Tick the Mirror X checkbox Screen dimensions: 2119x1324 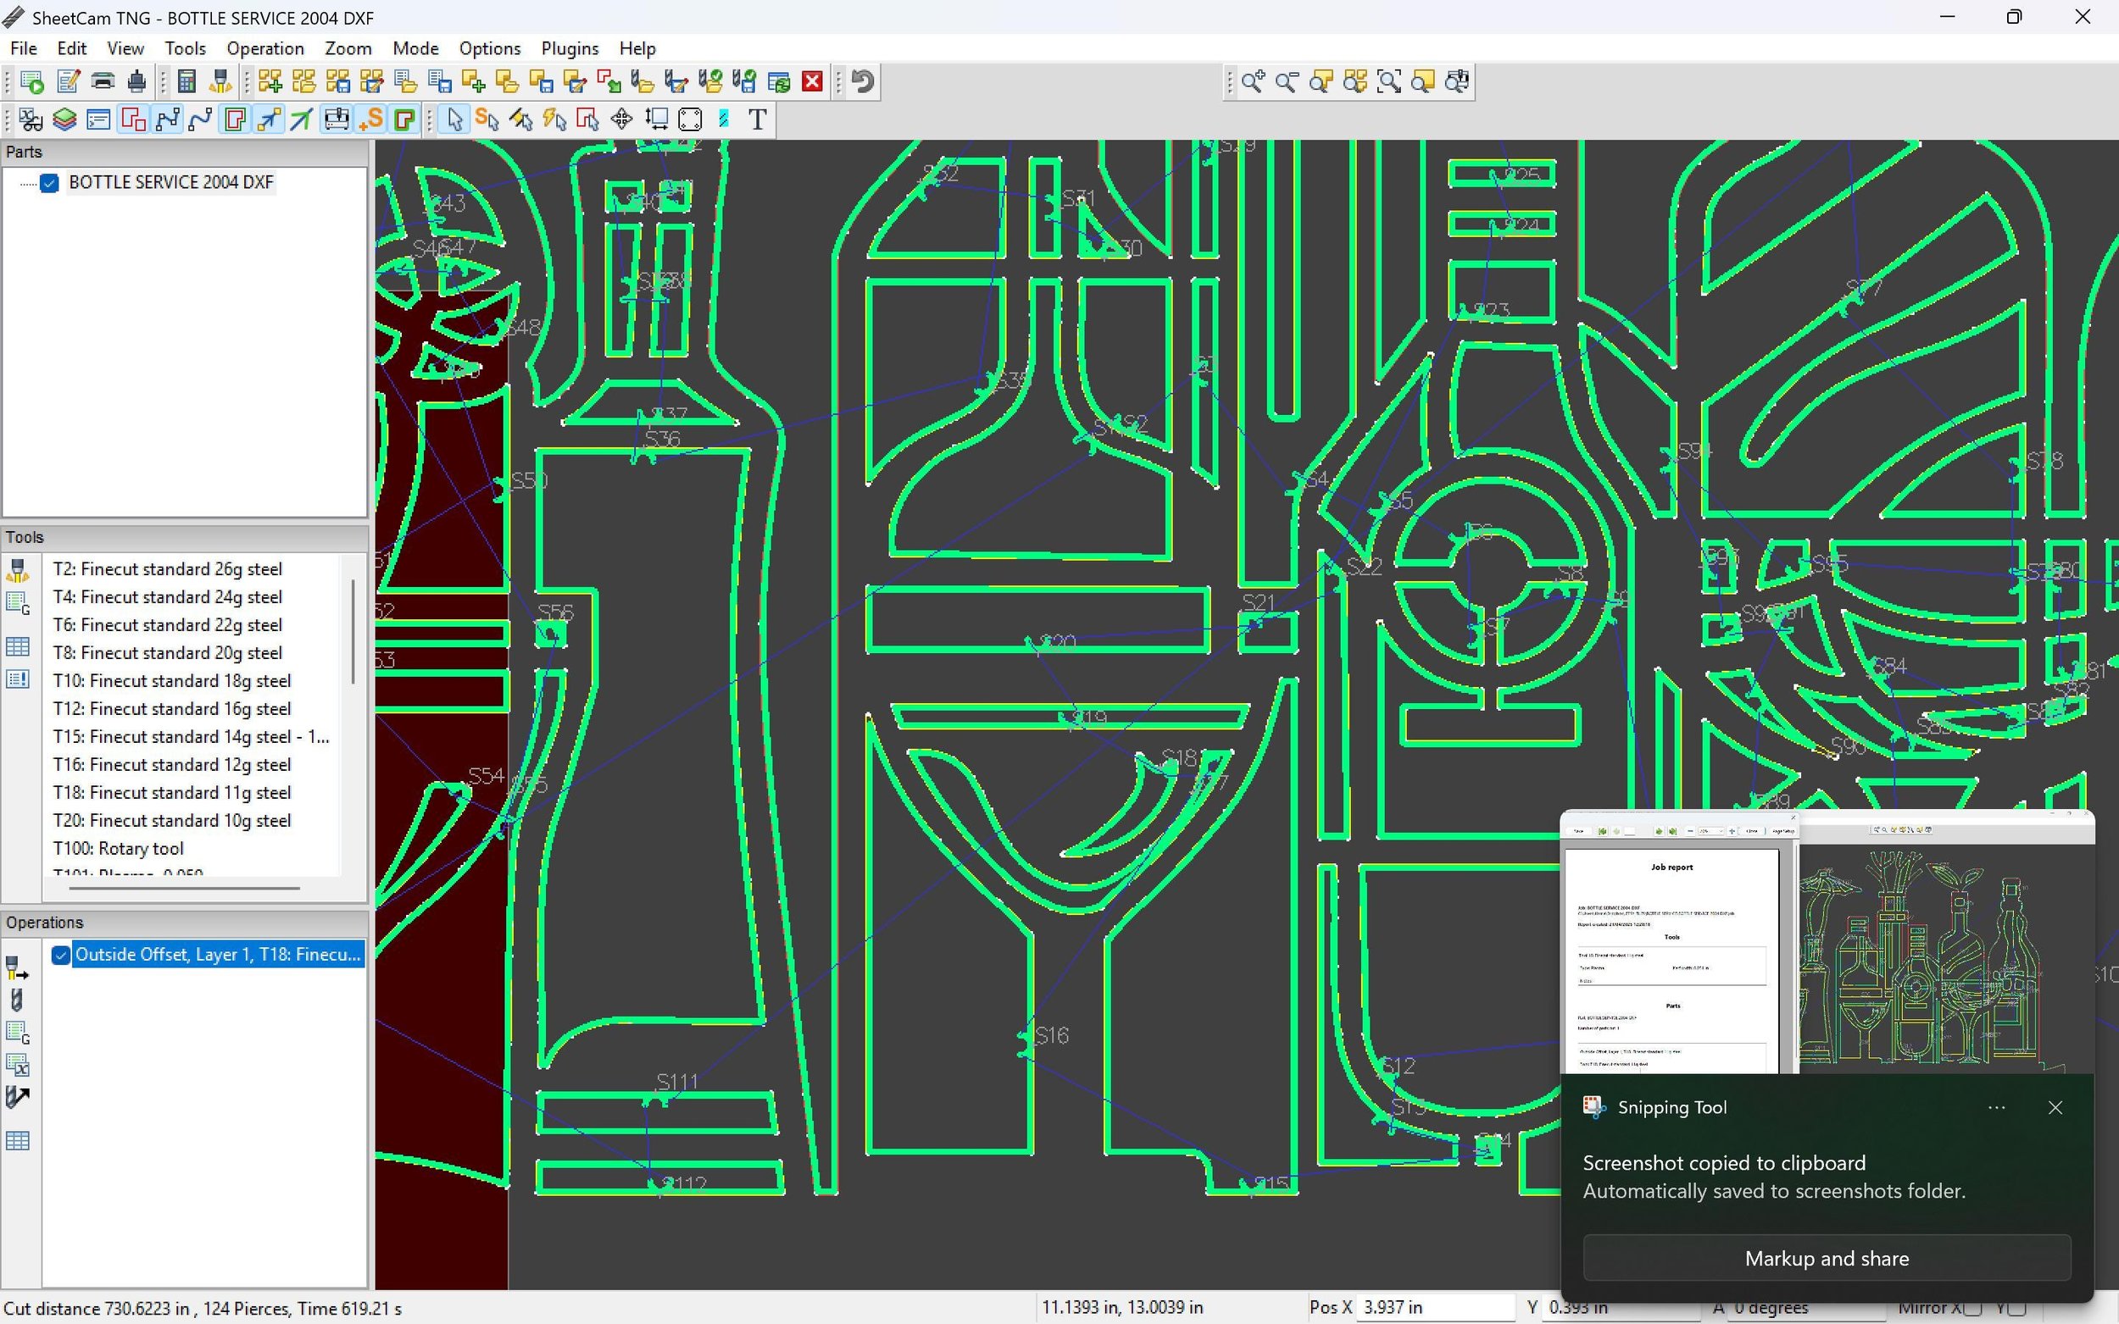click(x=1972, y=1308)
